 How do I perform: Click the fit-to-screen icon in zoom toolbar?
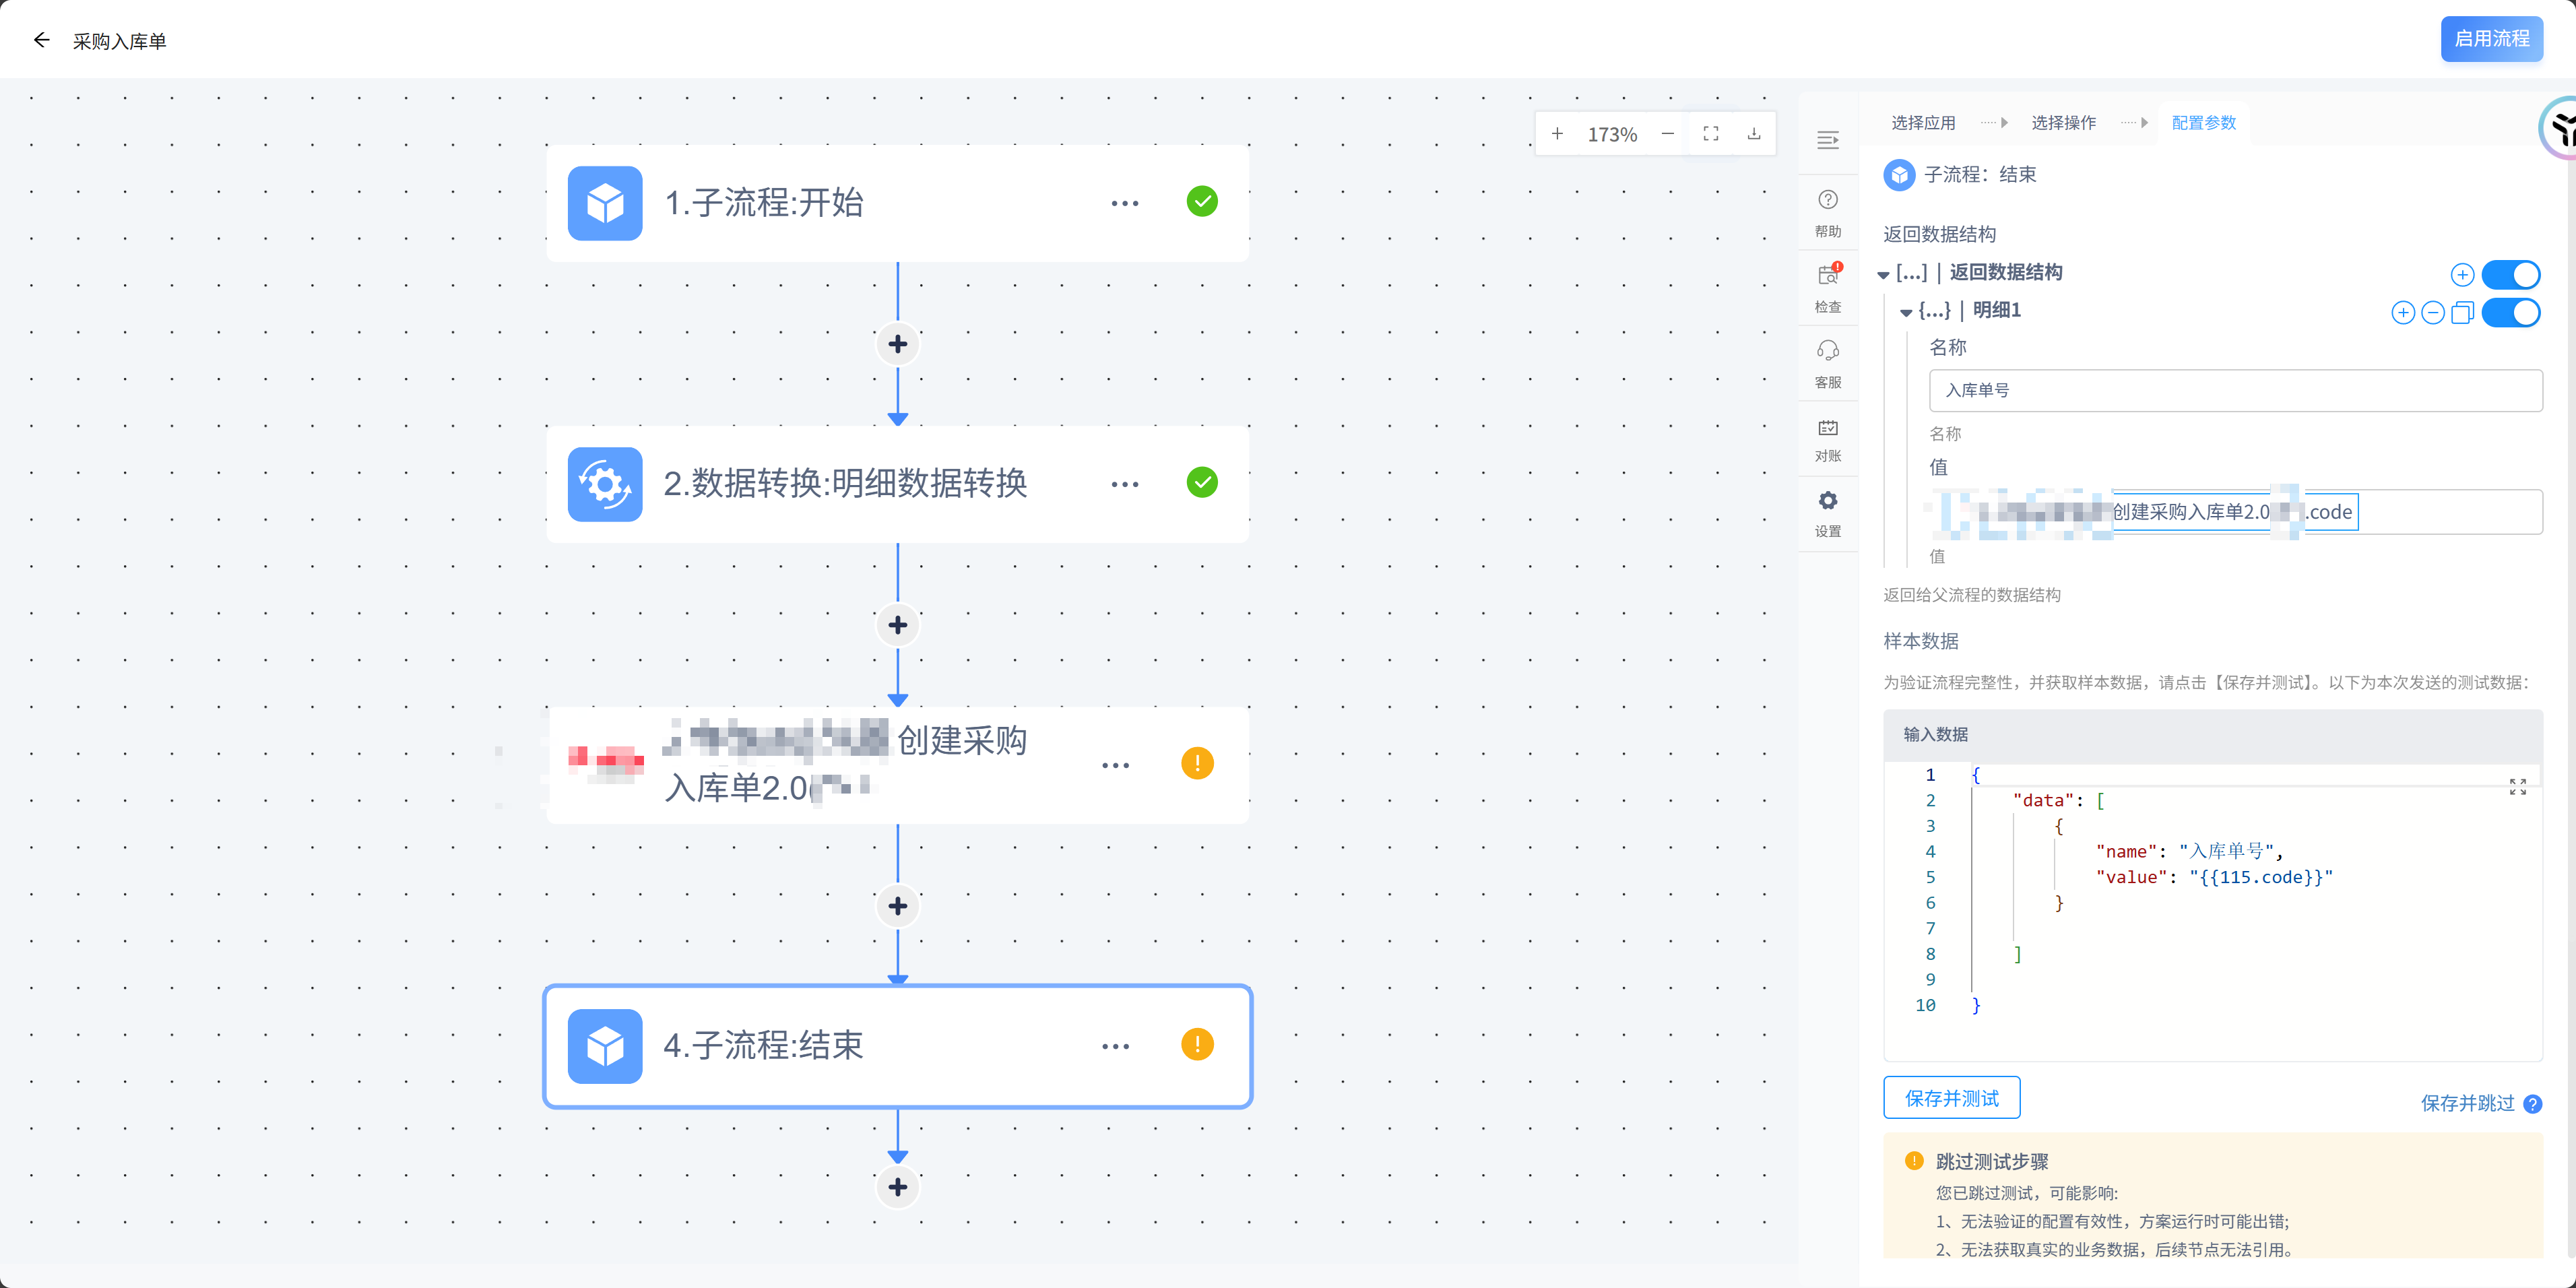[x=1710, y=134]
